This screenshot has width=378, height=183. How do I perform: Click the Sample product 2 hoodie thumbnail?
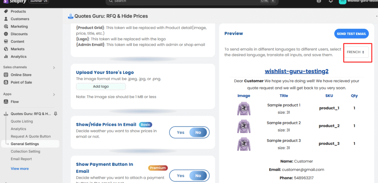[244, 126]
